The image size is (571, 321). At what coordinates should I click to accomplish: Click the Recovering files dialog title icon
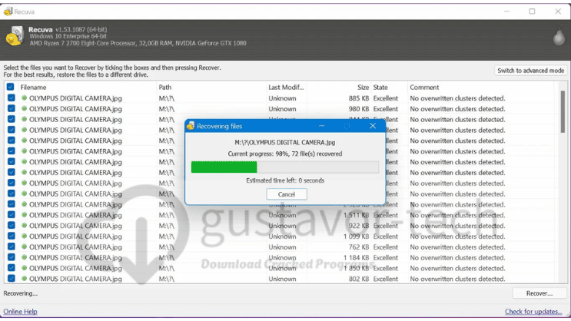191,126
